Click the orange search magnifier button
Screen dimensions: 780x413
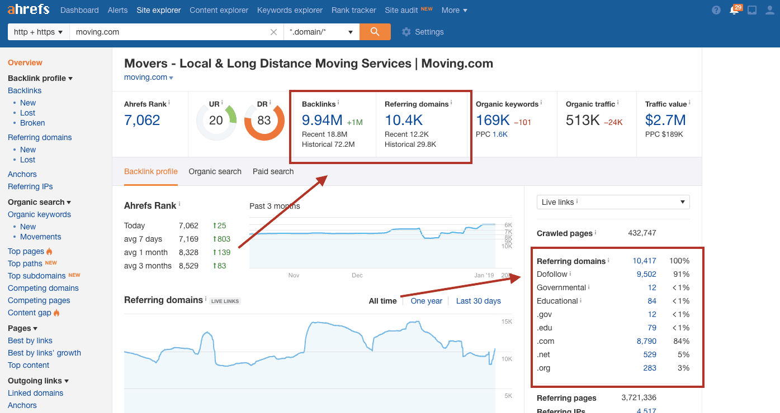tap(375, 32)
